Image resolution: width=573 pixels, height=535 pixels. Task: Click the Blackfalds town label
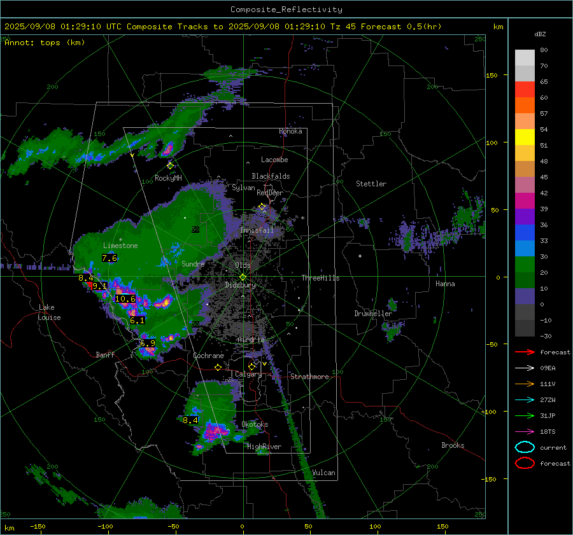coord(271,176)
